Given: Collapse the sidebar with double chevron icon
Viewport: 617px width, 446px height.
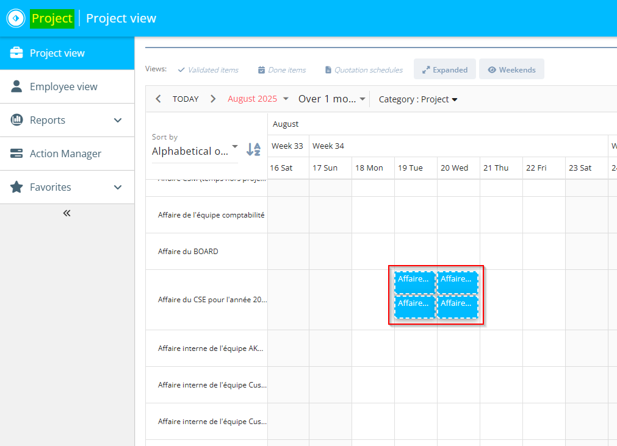Looking at the screenshot, I should tap(67, 213).
